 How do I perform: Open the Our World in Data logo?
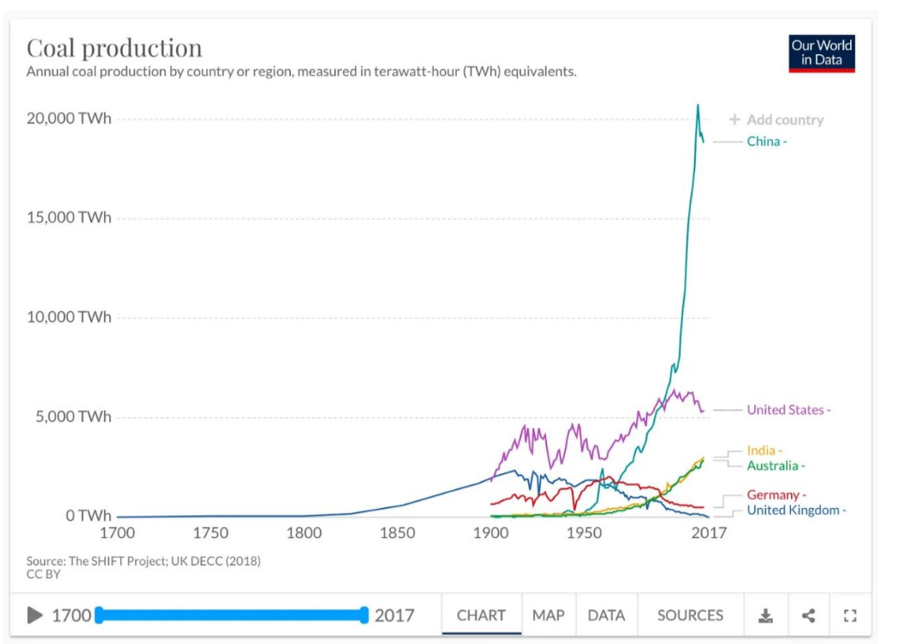pyautogui.click(x=822, y=53)
